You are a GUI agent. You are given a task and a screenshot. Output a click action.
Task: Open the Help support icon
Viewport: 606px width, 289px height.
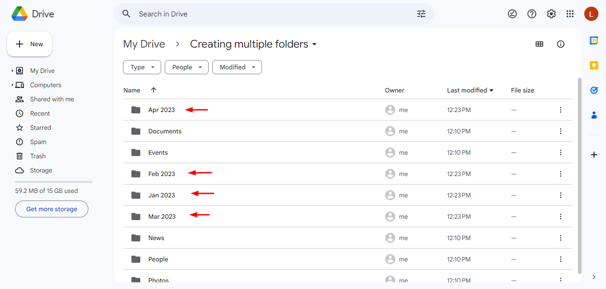531,14
